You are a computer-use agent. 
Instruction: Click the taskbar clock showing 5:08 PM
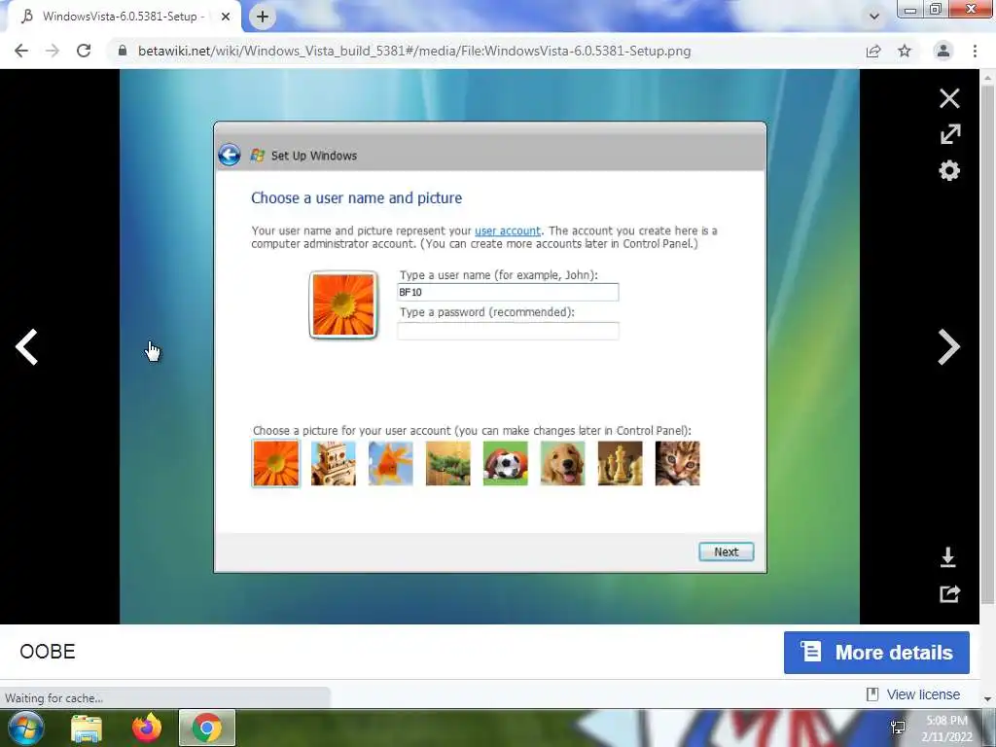click(946, 729)
